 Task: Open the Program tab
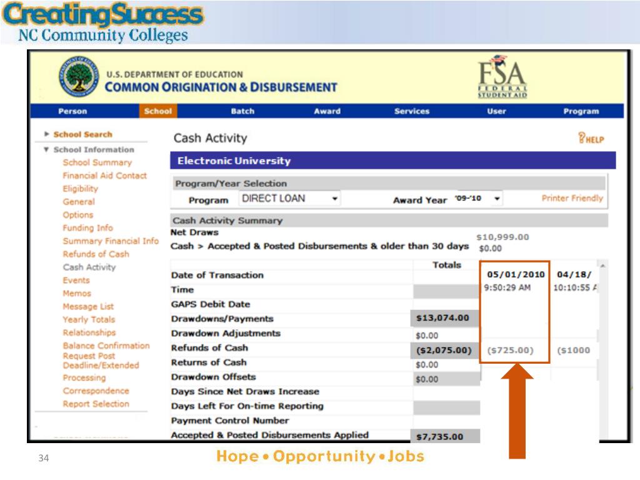pyautogui.click(x=581, y=111)
